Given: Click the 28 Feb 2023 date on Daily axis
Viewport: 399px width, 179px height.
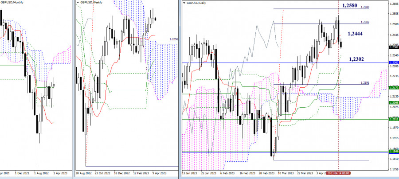Looking at the screenshot, I should (267, 173).
